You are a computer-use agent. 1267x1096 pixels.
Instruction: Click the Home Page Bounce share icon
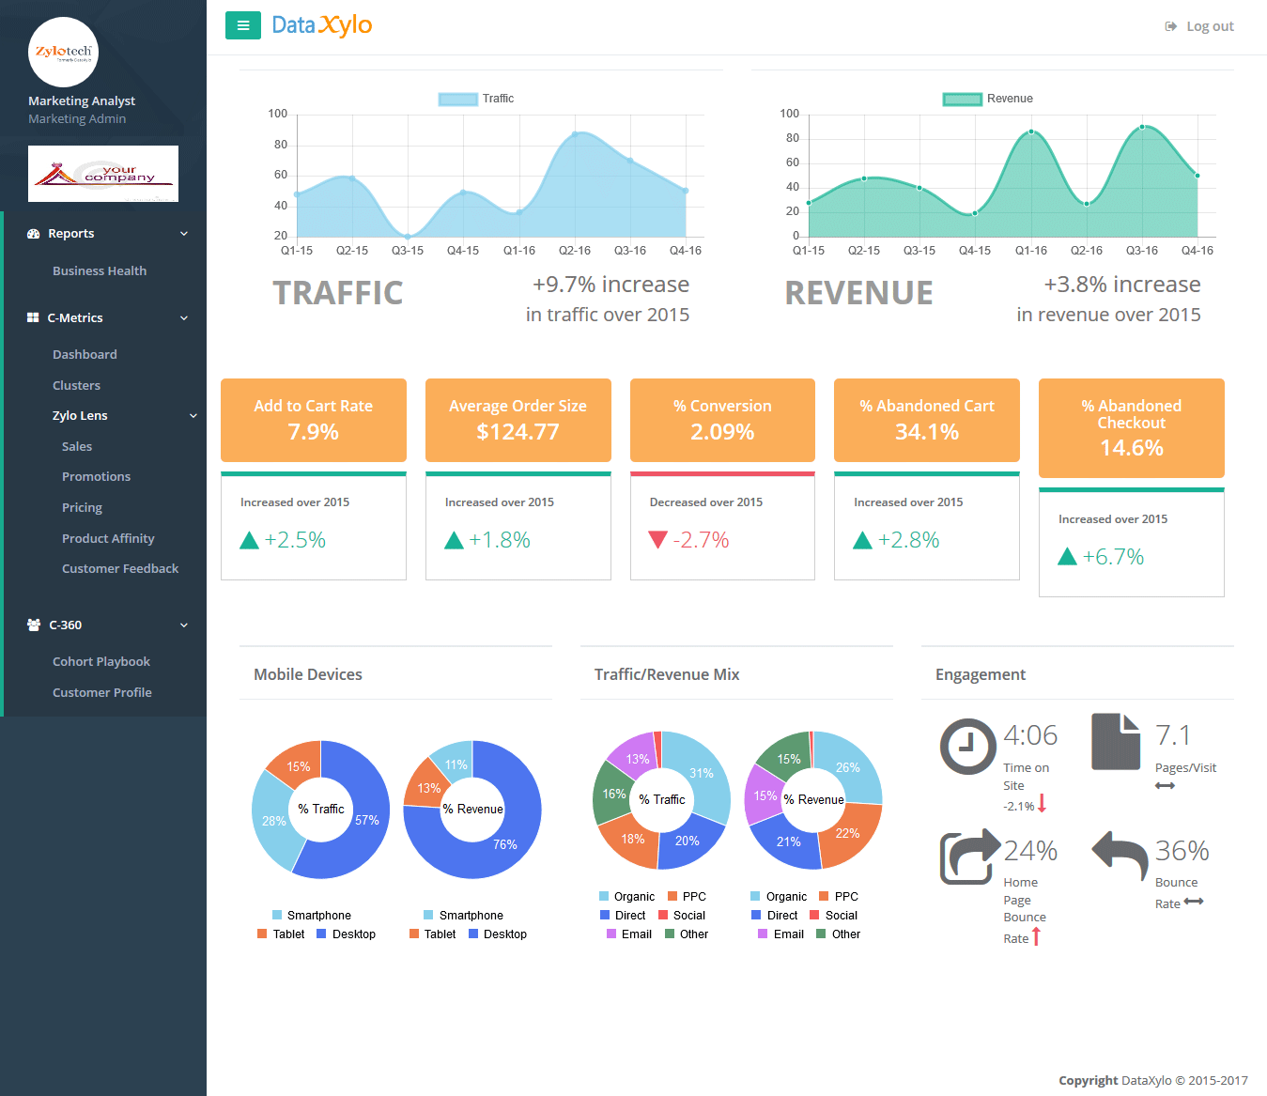coord(970,856)
